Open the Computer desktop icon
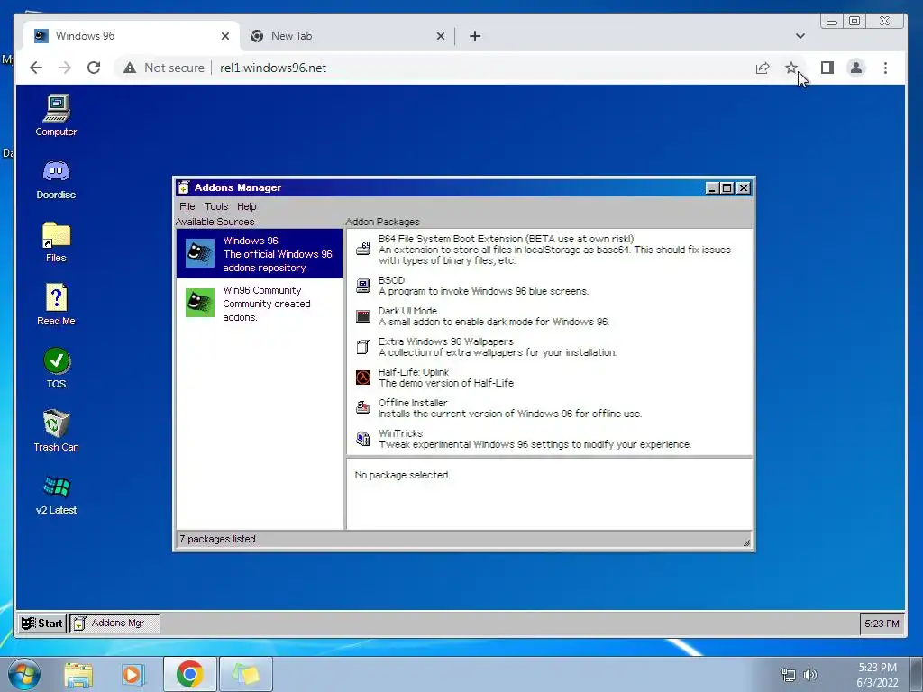The height and width of the screenshot is (692, 923). point(56,115)
